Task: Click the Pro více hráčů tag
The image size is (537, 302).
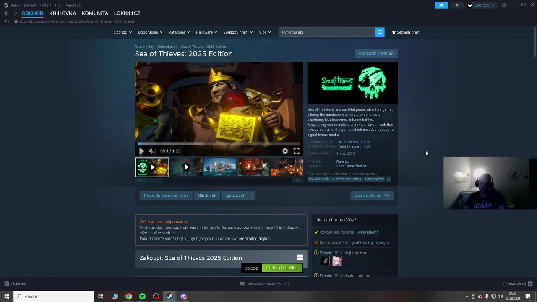Action: (x=319, y=179)
